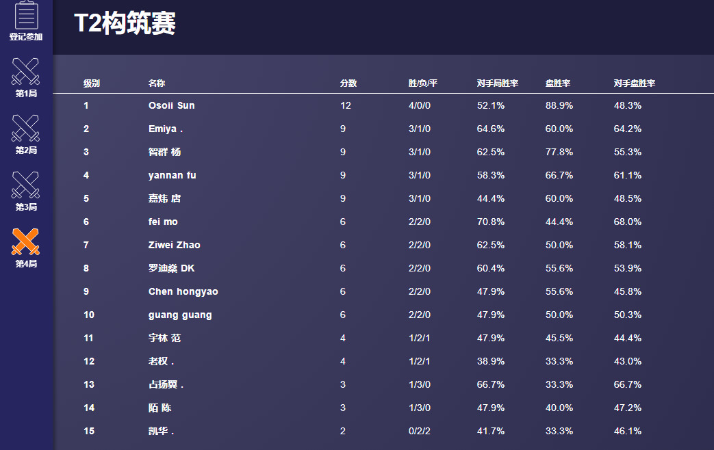Viewport: 714px width, 450px height.
Task: Sort by the 分数 column header
Action: (x=348, y=83)
